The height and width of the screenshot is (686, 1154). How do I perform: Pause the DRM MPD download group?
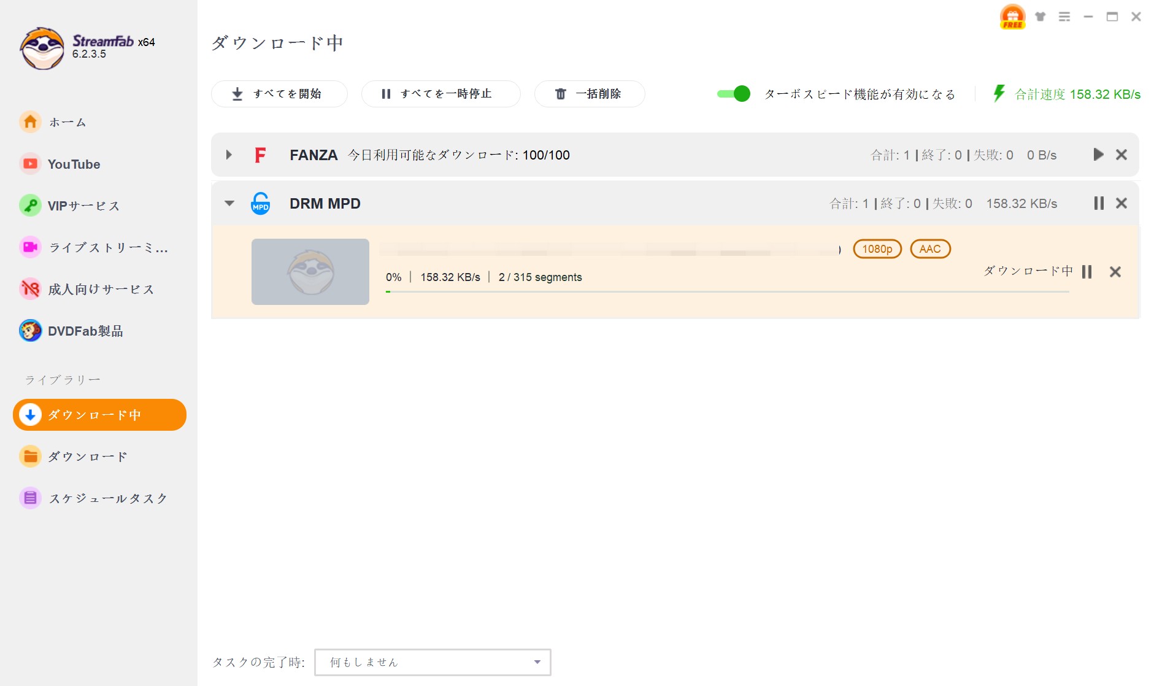[x=1098, y=203]
